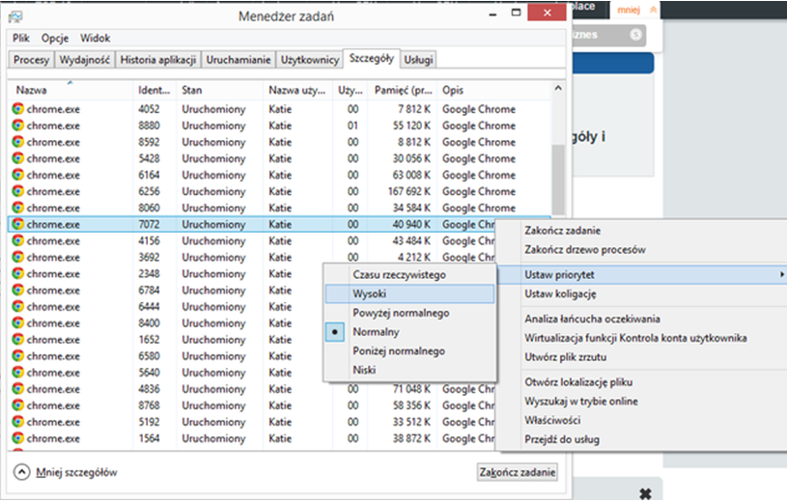Viewport: 787px width, 503px height.
Task: Choose Niski priority level
Action: pos(364,369)
